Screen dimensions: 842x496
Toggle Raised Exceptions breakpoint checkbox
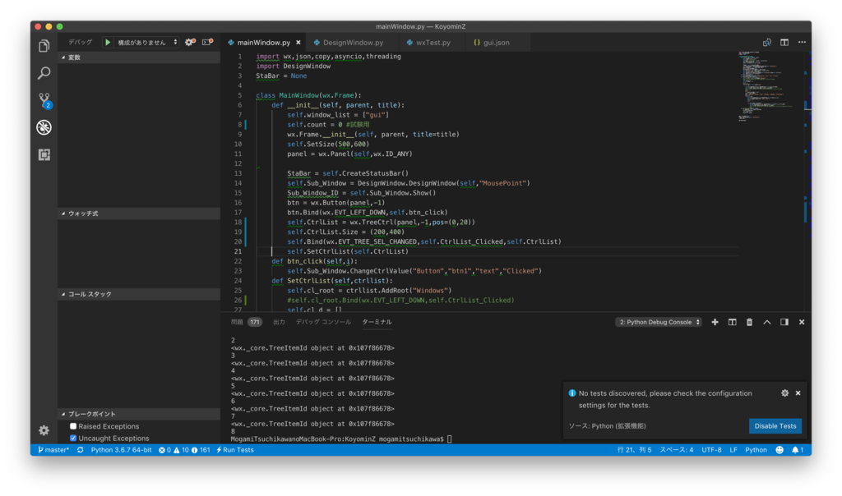[x=73, y=426]
